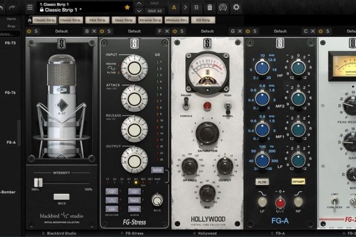
Task: Click slot letter F on FG-Stress module
Action: coord(159,31)
